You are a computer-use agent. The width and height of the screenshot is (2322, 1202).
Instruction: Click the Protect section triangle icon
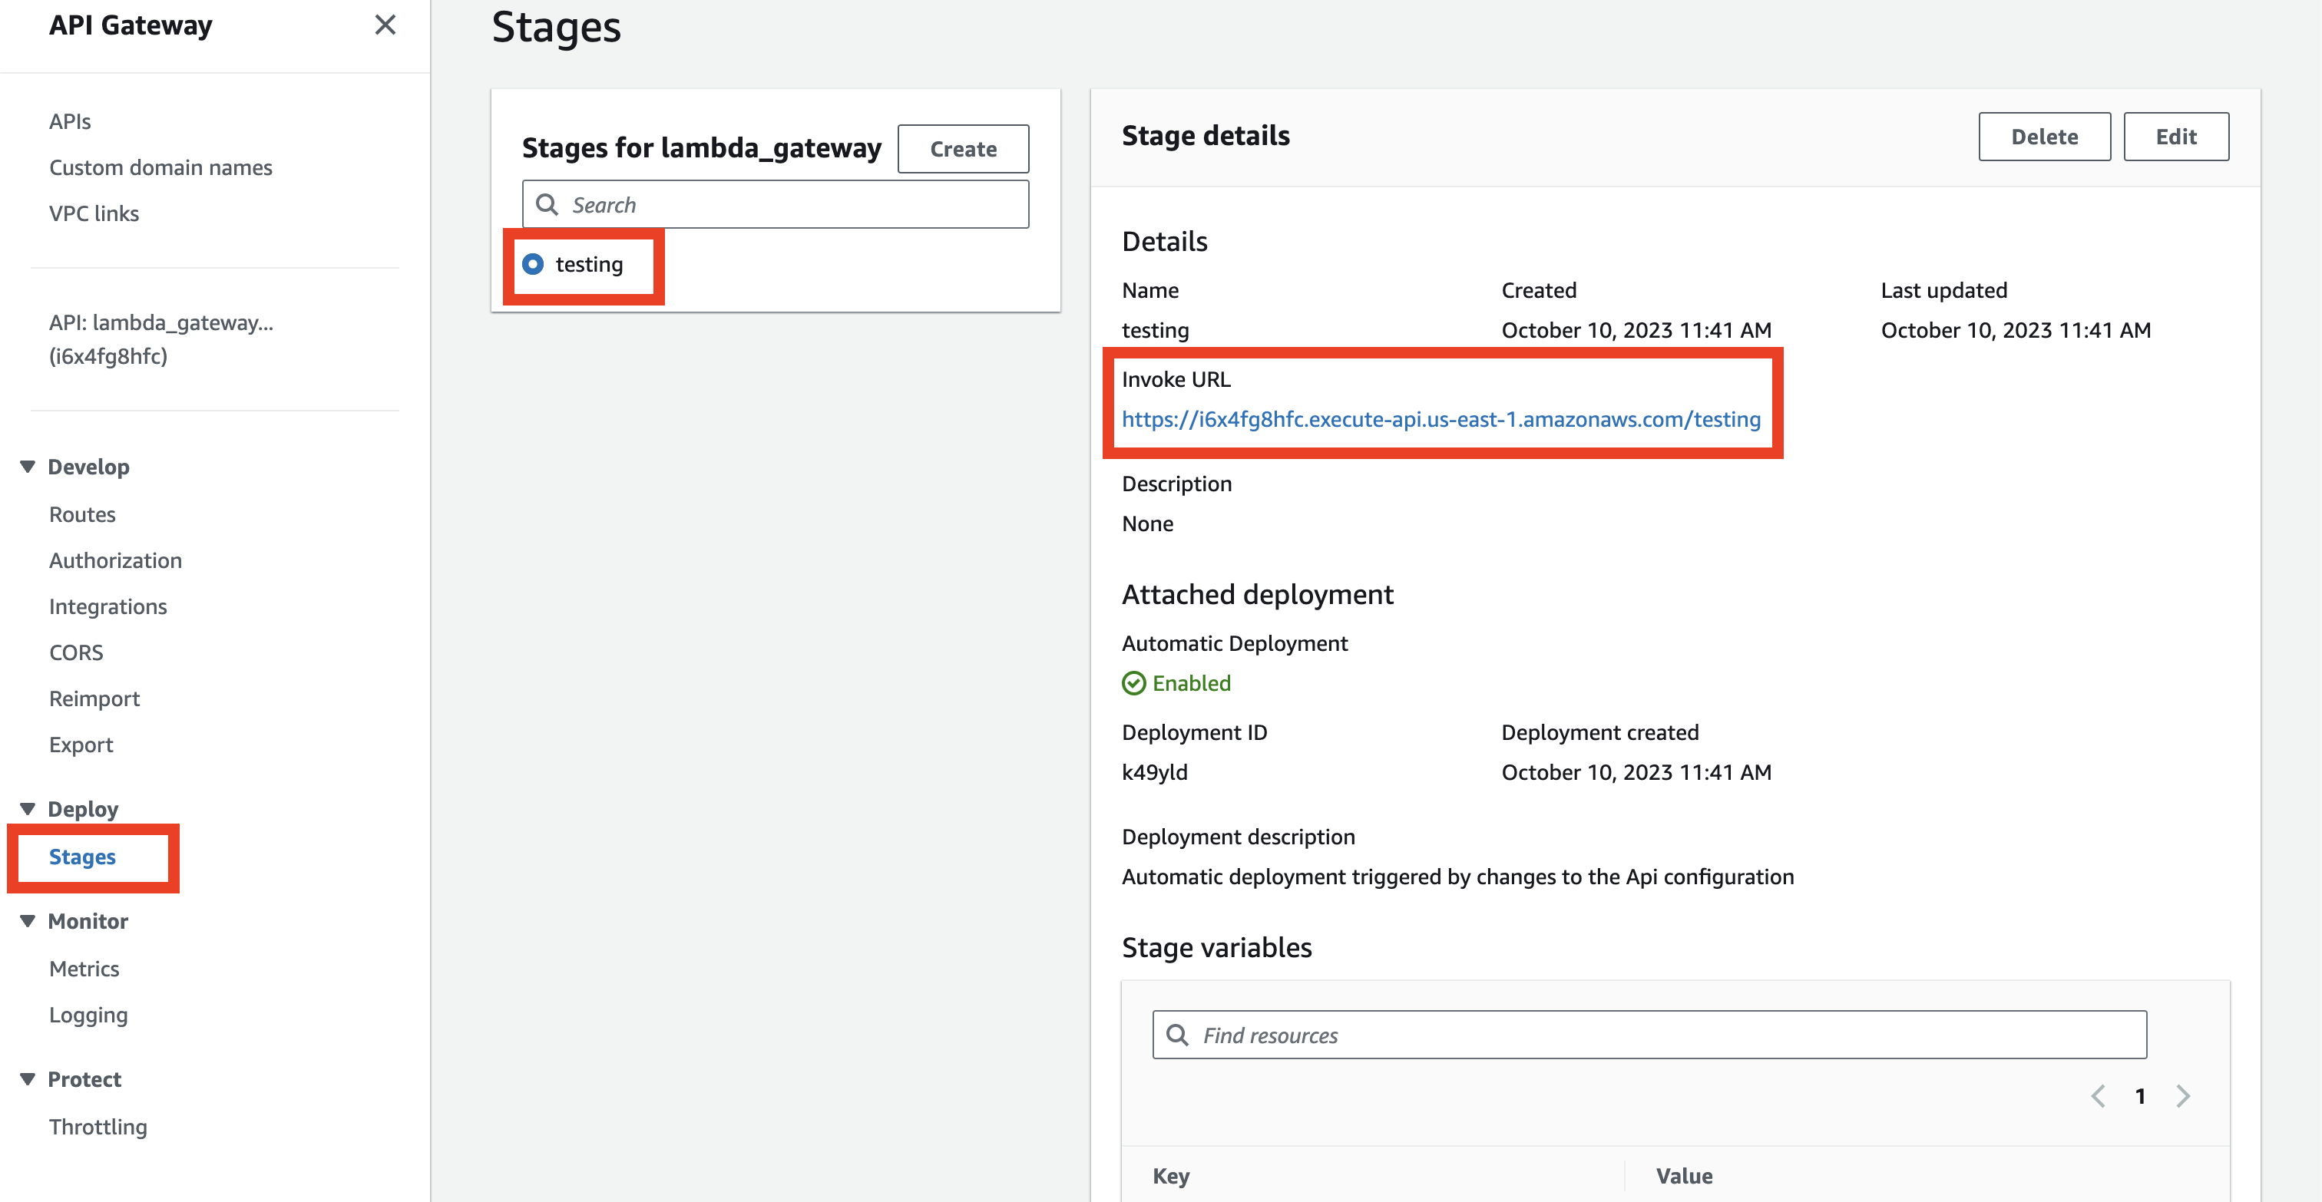[26, 1078]
